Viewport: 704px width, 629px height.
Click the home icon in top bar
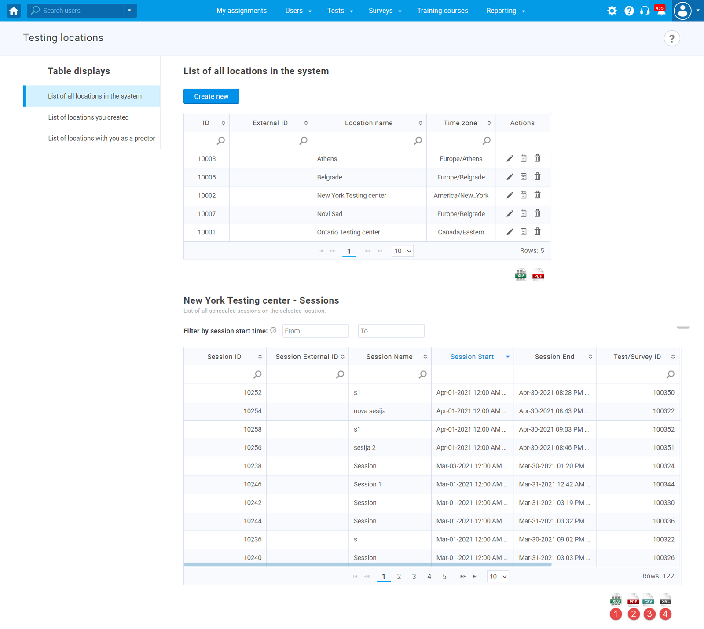(14, 11)
